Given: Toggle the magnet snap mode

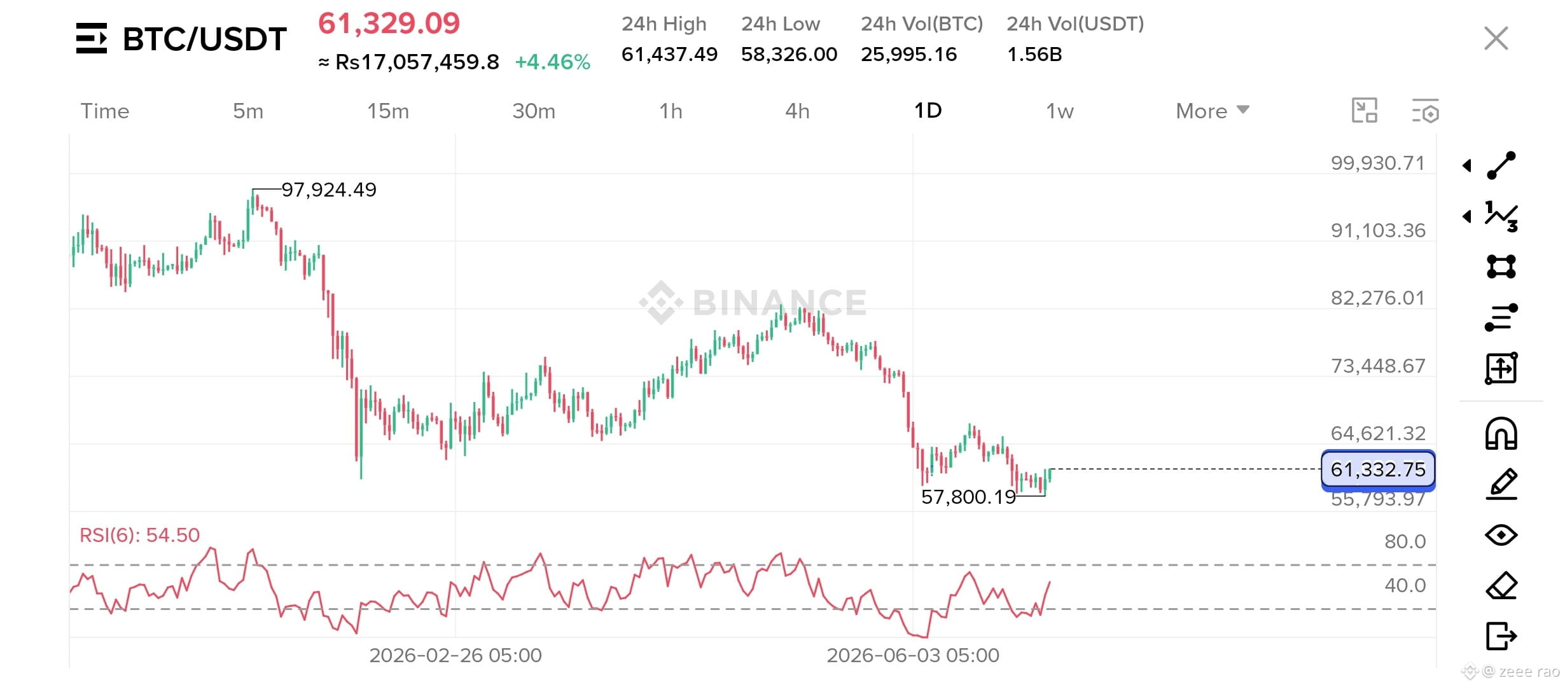Looking at the screenshot, I should (1501, 434).
